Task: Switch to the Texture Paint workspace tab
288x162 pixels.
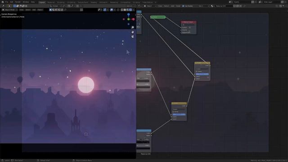Action: (83, 2)
